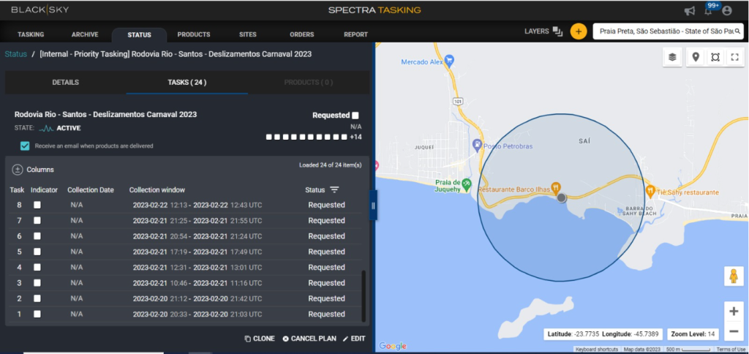Click task list vertical scrollbar
This screenshot has width=749, height=354.
(364, 295)
